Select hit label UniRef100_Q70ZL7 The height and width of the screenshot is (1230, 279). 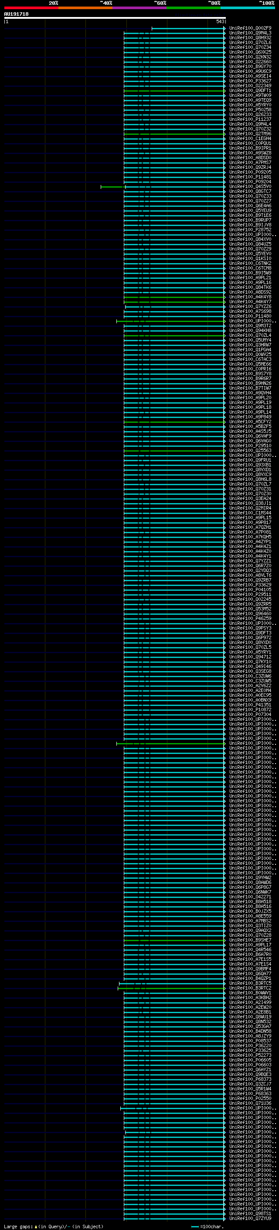pos(250,484)
